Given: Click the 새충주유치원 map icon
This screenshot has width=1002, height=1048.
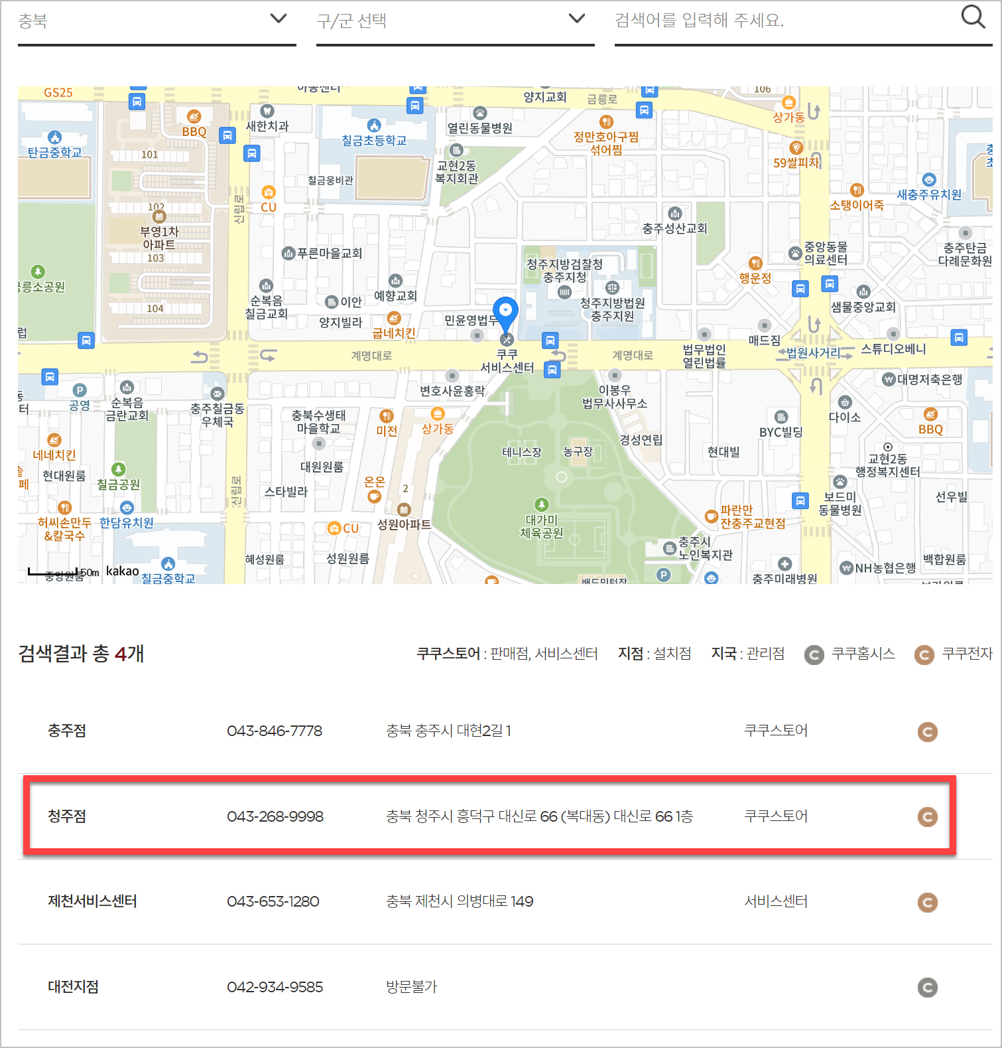Looking at the screenshot, I should (929, 179).
